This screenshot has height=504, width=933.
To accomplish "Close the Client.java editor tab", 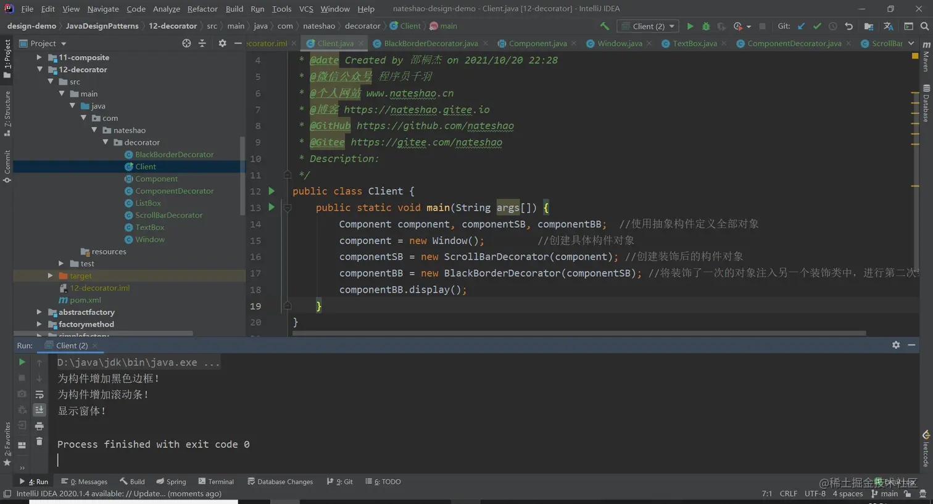I will tap(362, 43).
